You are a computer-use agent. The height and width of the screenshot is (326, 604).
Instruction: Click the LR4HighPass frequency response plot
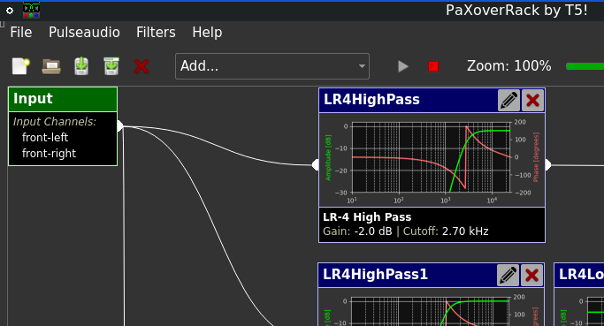pyautogui.click(x=432, y=160)
